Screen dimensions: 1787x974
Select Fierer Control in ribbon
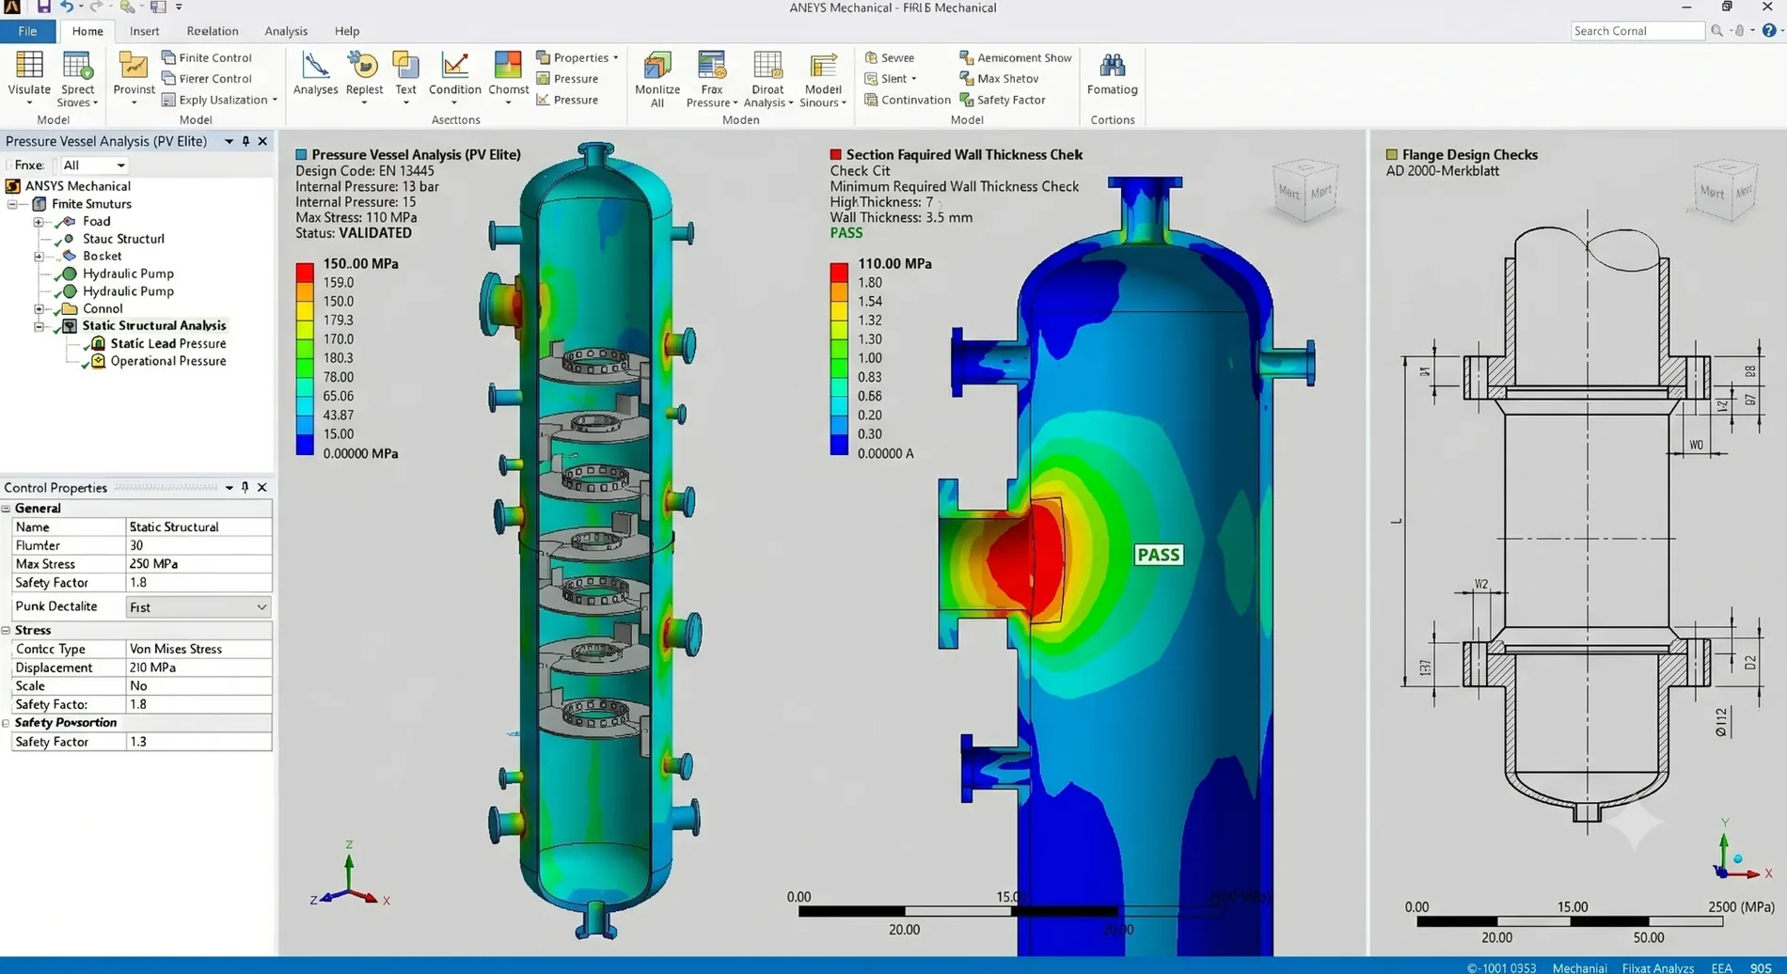(206, 79)
